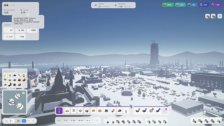This screenshot has height=126, width=224.
Task: Choose the wireframe cube icon with badge
Action: (151, 111)
